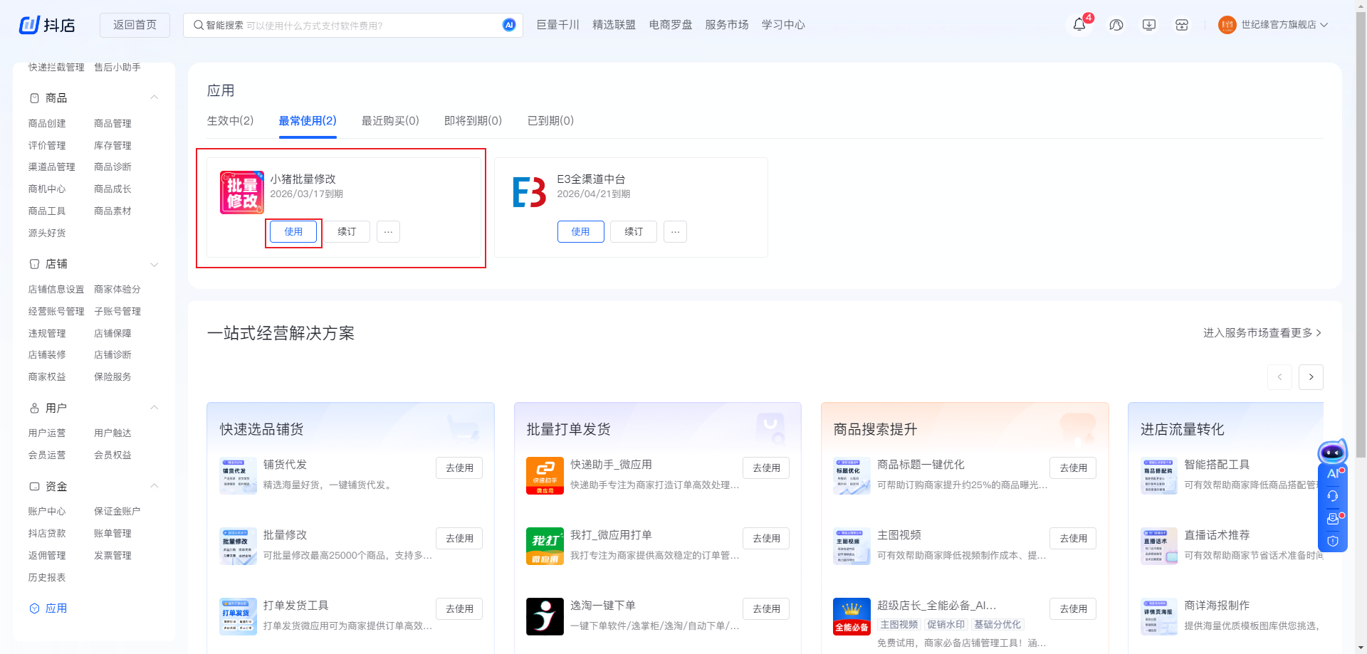The height and width of the screenshot is (654, 1367).
Task: Click 使用 button for E3全渠道中台
Action: pos(580,232)
